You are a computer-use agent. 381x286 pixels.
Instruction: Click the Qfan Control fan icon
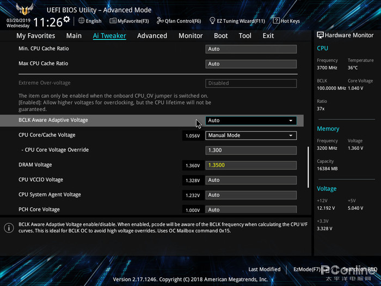pyautogui.click(x=160, y=21)
